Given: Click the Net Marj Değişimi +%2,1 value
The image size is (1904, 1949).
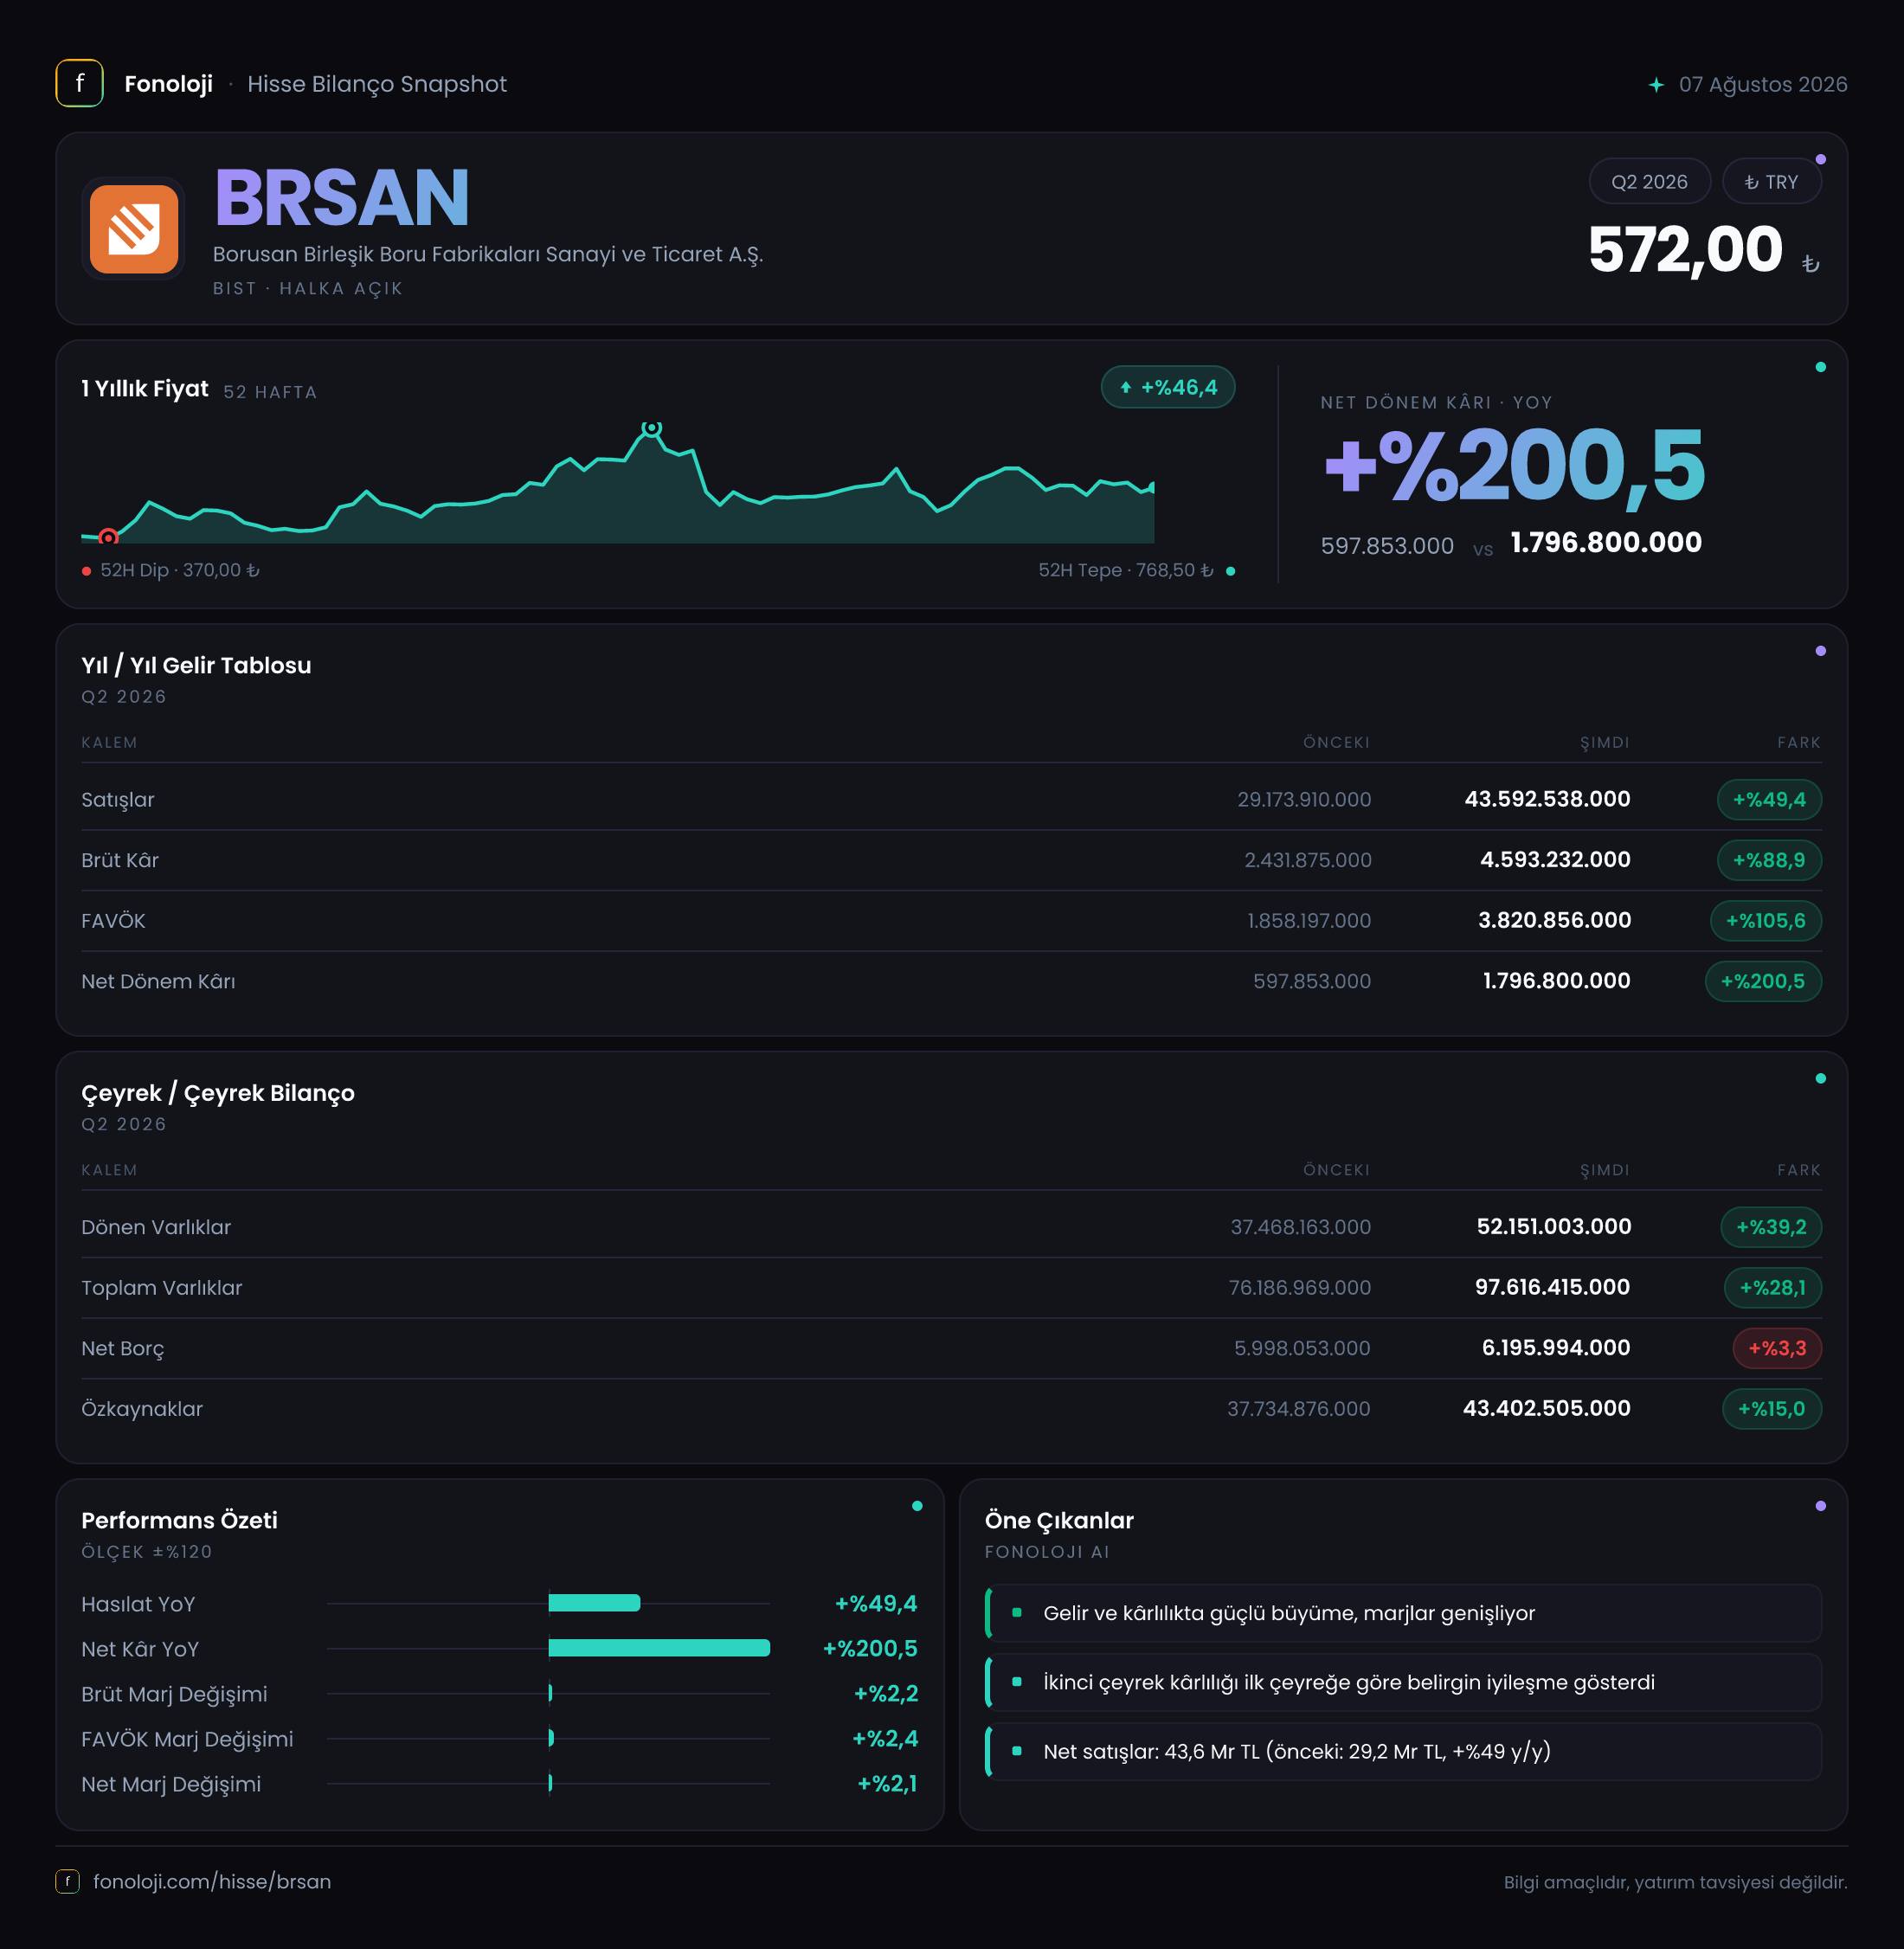Looking at the screenshot, I should (x=887, y=1783).
